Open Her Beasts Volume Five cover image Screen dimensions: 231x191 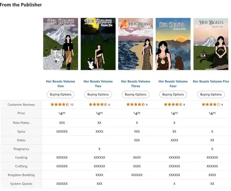[211, 44]
